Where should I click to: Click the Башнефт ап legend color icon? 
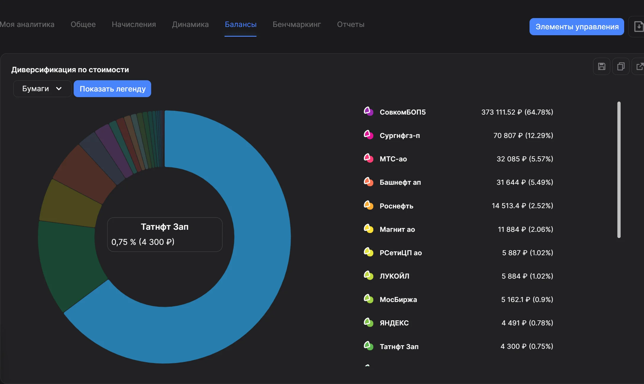[x=368, y=182]
